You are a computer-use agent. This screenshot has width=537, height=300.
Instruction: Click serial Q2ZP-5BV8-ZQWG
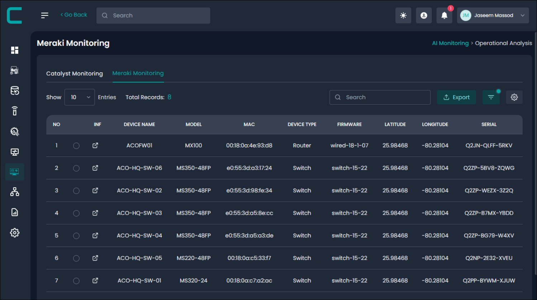[x=489, y=168]
